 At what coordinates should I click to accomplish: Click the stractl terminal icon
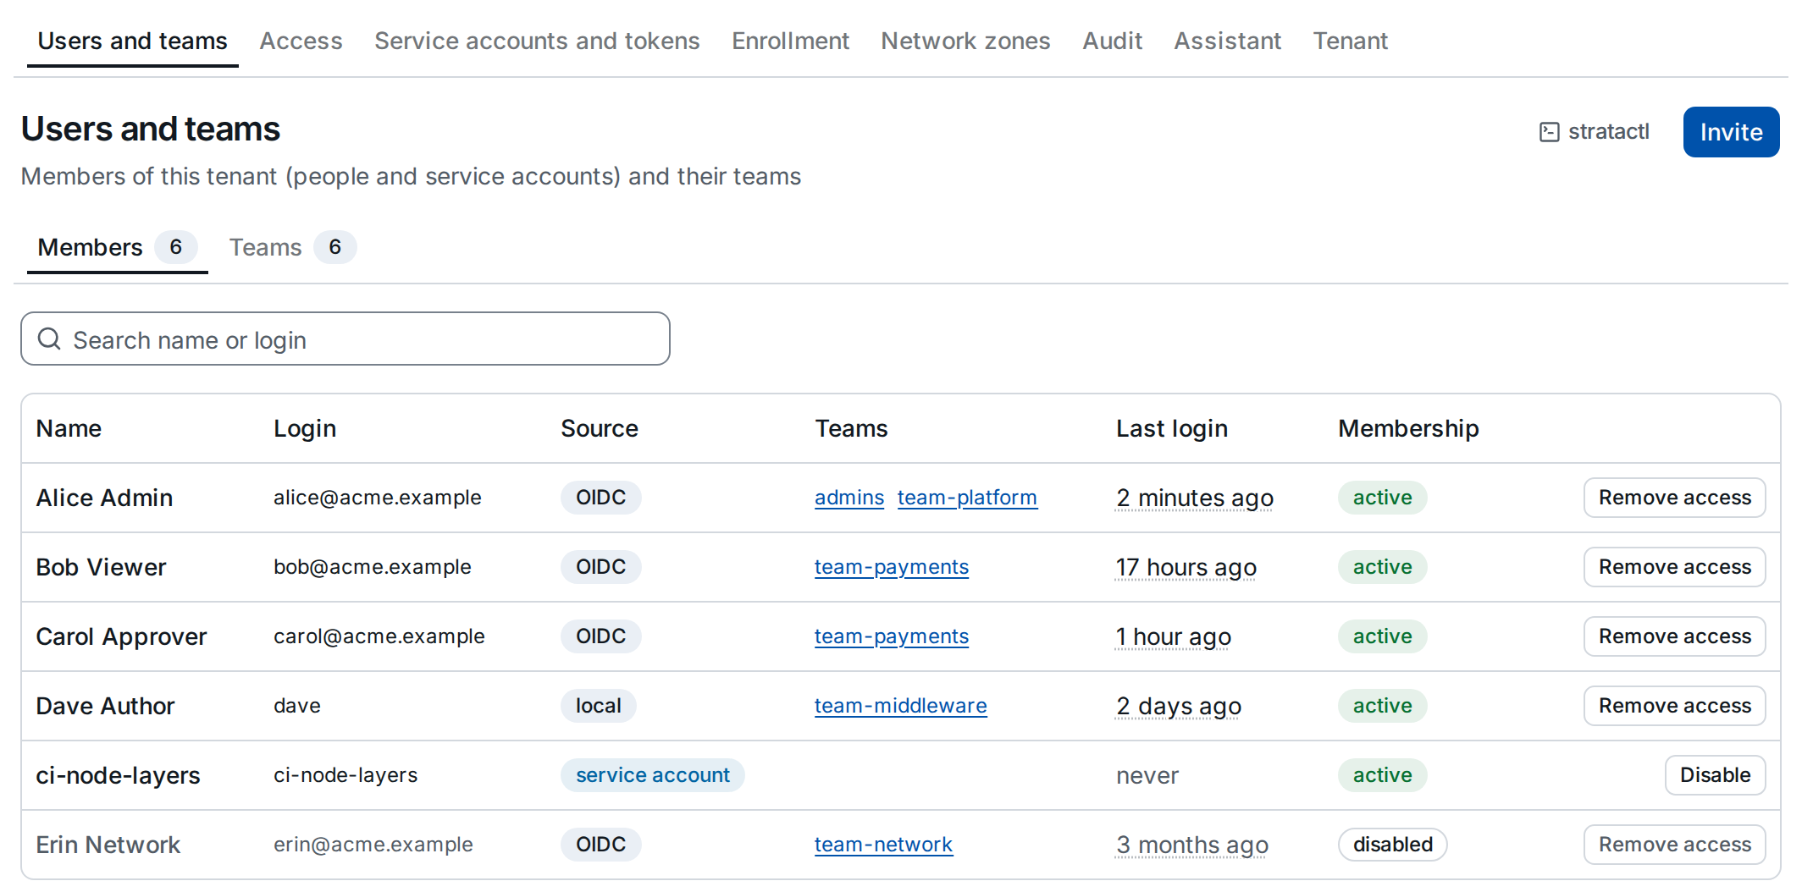pyautogui.click(x=1549, y=132)
